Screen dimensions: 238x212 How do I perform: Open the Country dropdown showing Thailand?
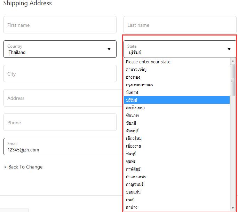click(x=60, y=49)
